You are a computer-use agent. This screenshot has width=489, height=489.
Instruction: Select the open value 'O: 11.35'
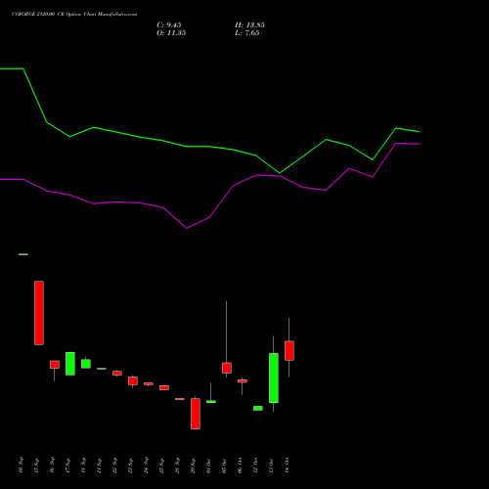[x=171, y=33]
